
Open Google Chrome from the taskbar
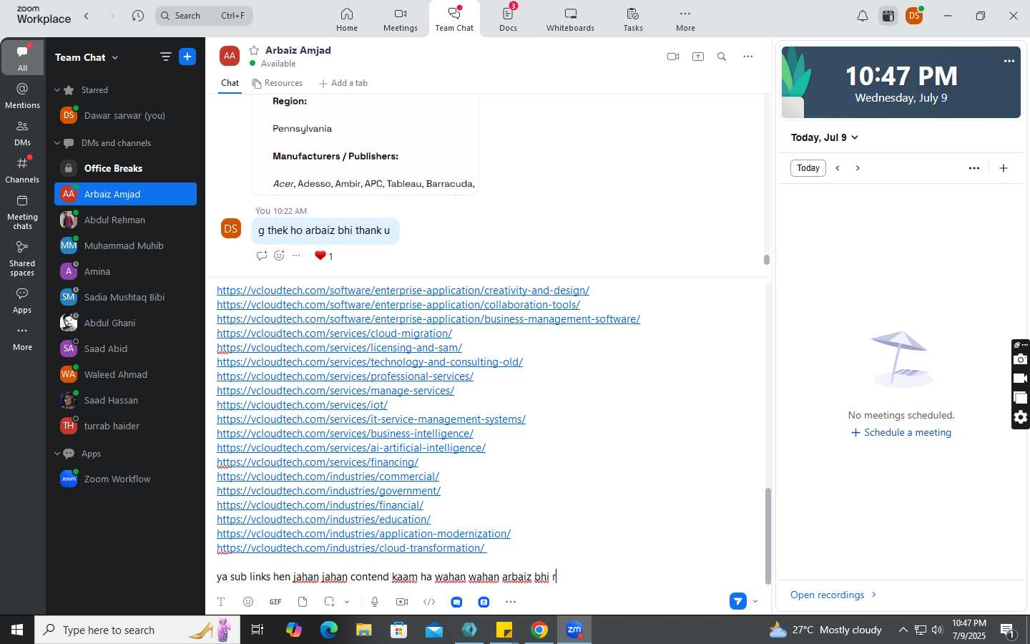click(x=539, y=630)
